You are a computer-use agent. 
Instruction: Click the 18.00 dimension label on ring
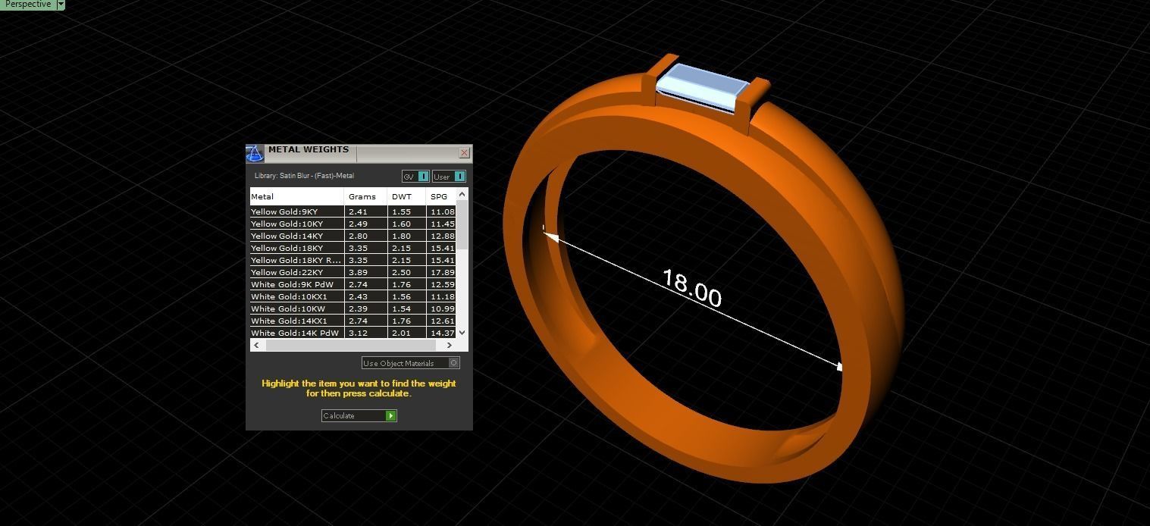coord(692,288)
